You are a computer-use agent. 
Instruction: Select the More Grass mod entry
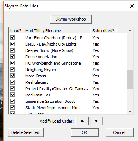[35, 76]
